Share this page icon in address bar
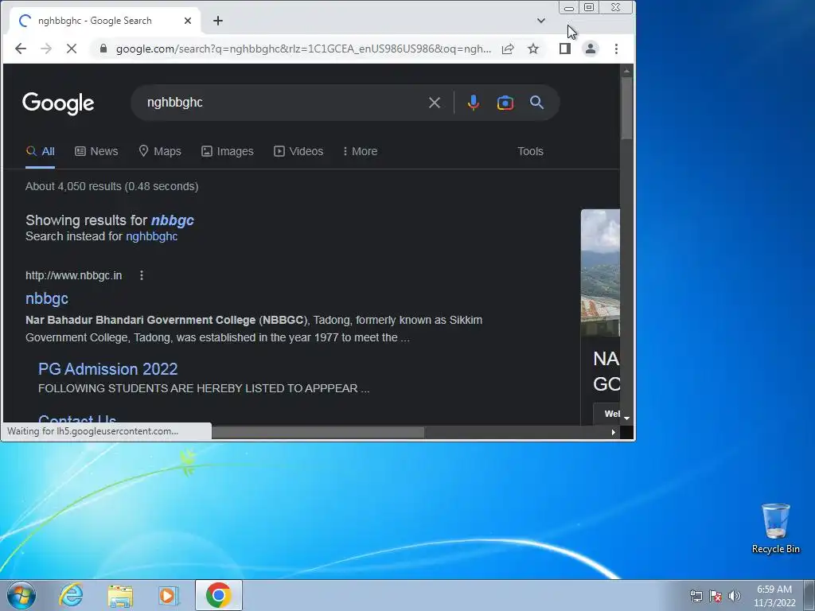This screenshot has height=611, width=815. click(508, 49)
